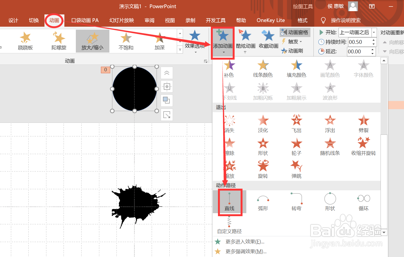The width and height of the screenshot is (404, 257).
Task: Open the 酷炫动画 menu
Action: pyautogui.click(x=246, y=41)
